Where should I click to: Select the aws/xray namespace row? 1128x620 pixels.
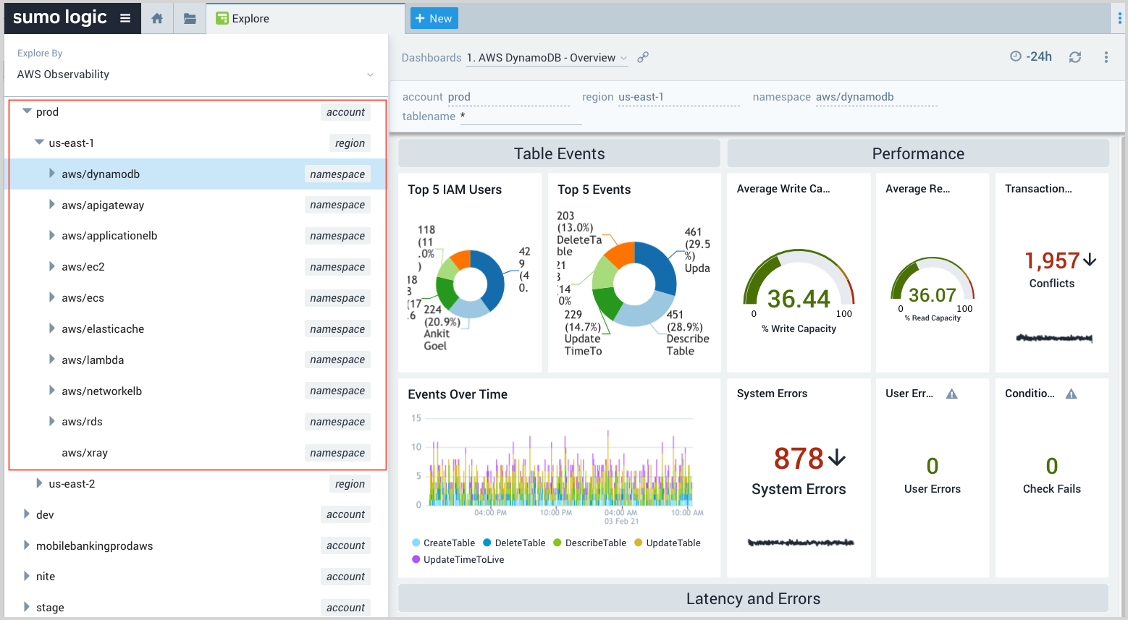(x=197, y=453)
